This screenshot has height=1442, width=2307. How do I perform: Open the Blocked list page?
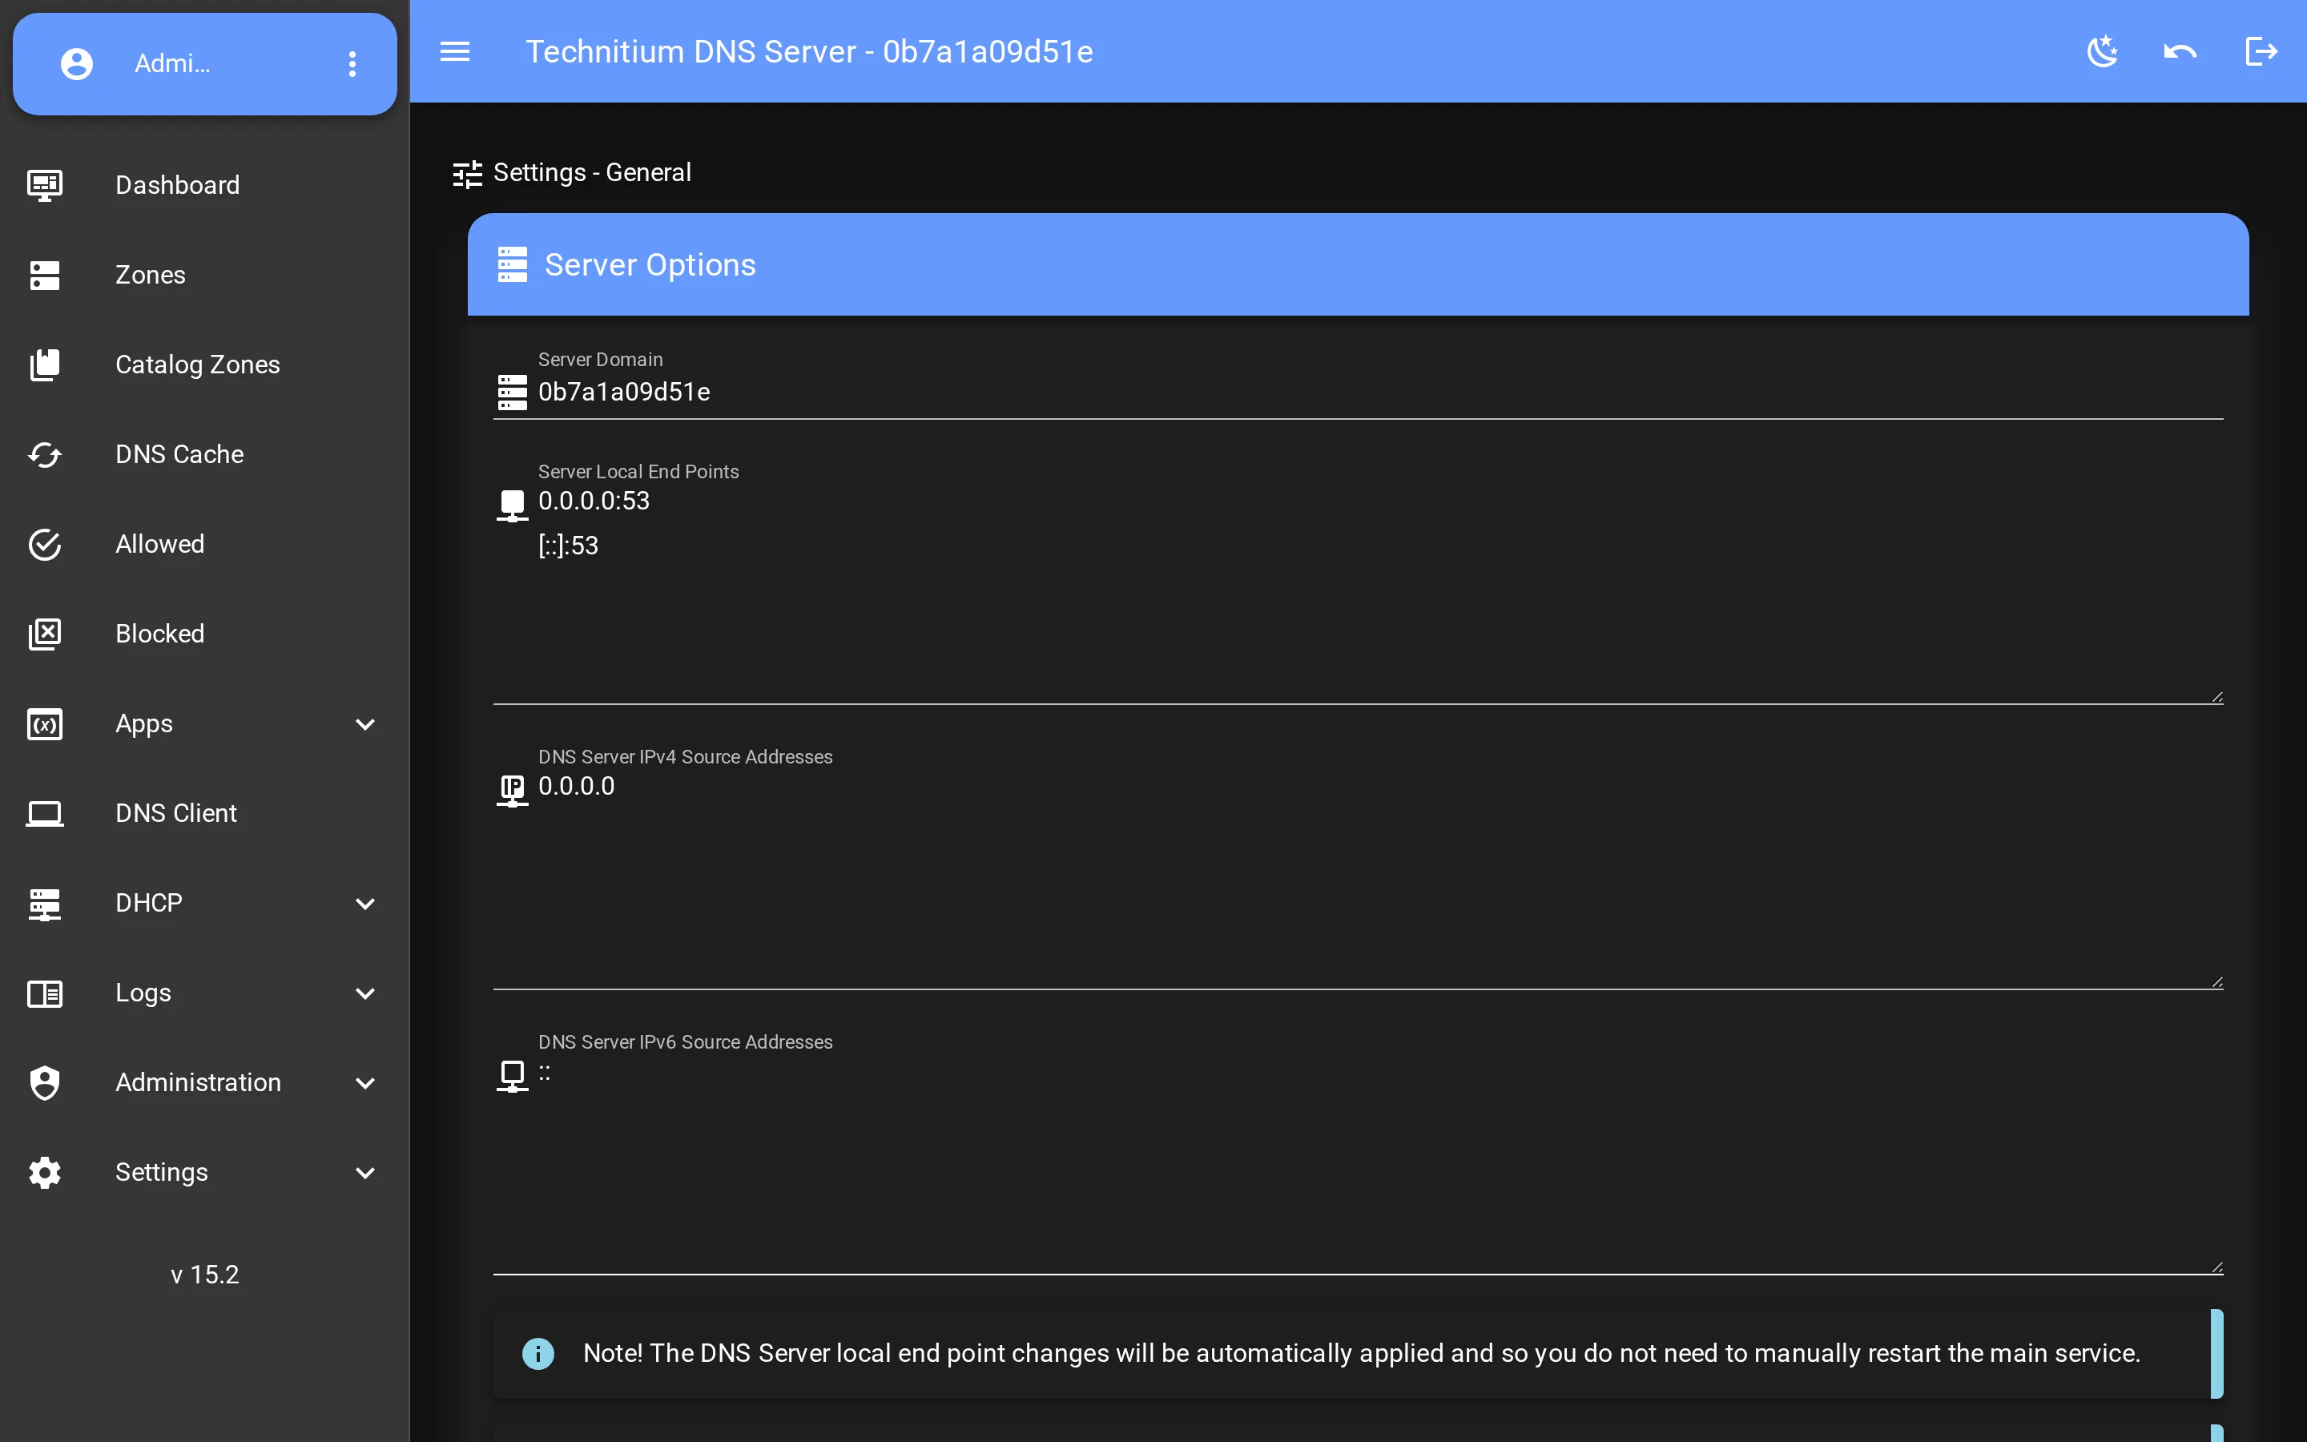click(205, 633)
